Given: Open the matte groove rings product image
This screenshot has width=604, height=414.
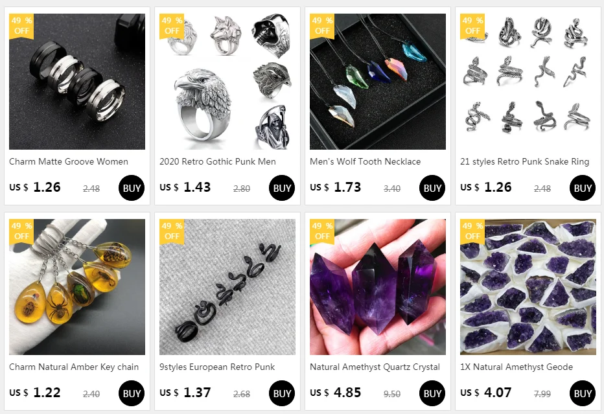Looking at the screenshot, I should tap(77, 82).
